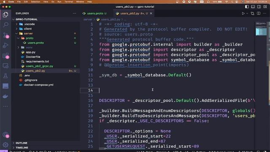
Task: Open Explorer views and more actions ellipsis
Action: coord(74,13)
